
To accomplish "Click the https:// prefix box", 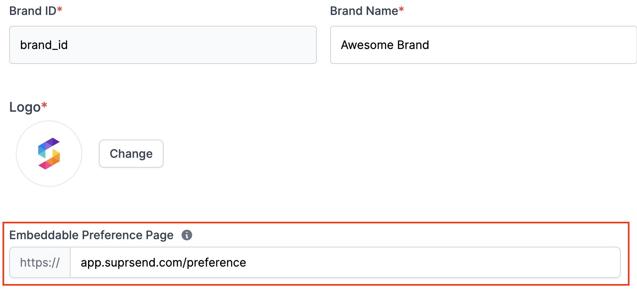I will [x=40, y=262].
